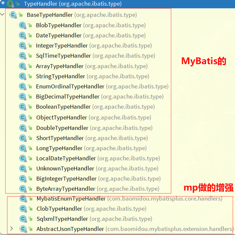Click the ShortTypeHandler class icon

tap(23, 138)
